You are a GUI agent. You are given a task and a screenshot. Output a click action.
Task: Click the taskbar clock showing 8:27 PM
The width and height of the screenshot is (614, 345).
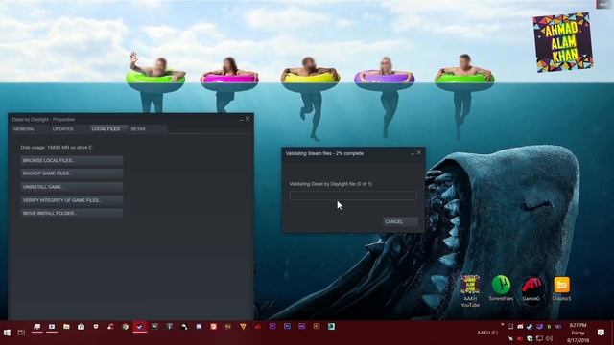pos(578,333)
